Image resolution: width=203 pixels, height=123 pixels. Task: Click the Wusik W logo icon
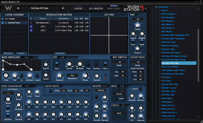tap(8, 8)
